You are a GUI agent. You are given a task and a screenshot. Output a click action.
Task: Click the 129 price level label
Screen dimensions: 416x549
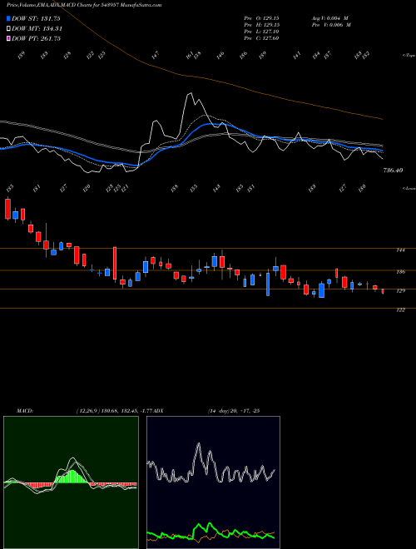coord(400,291)
